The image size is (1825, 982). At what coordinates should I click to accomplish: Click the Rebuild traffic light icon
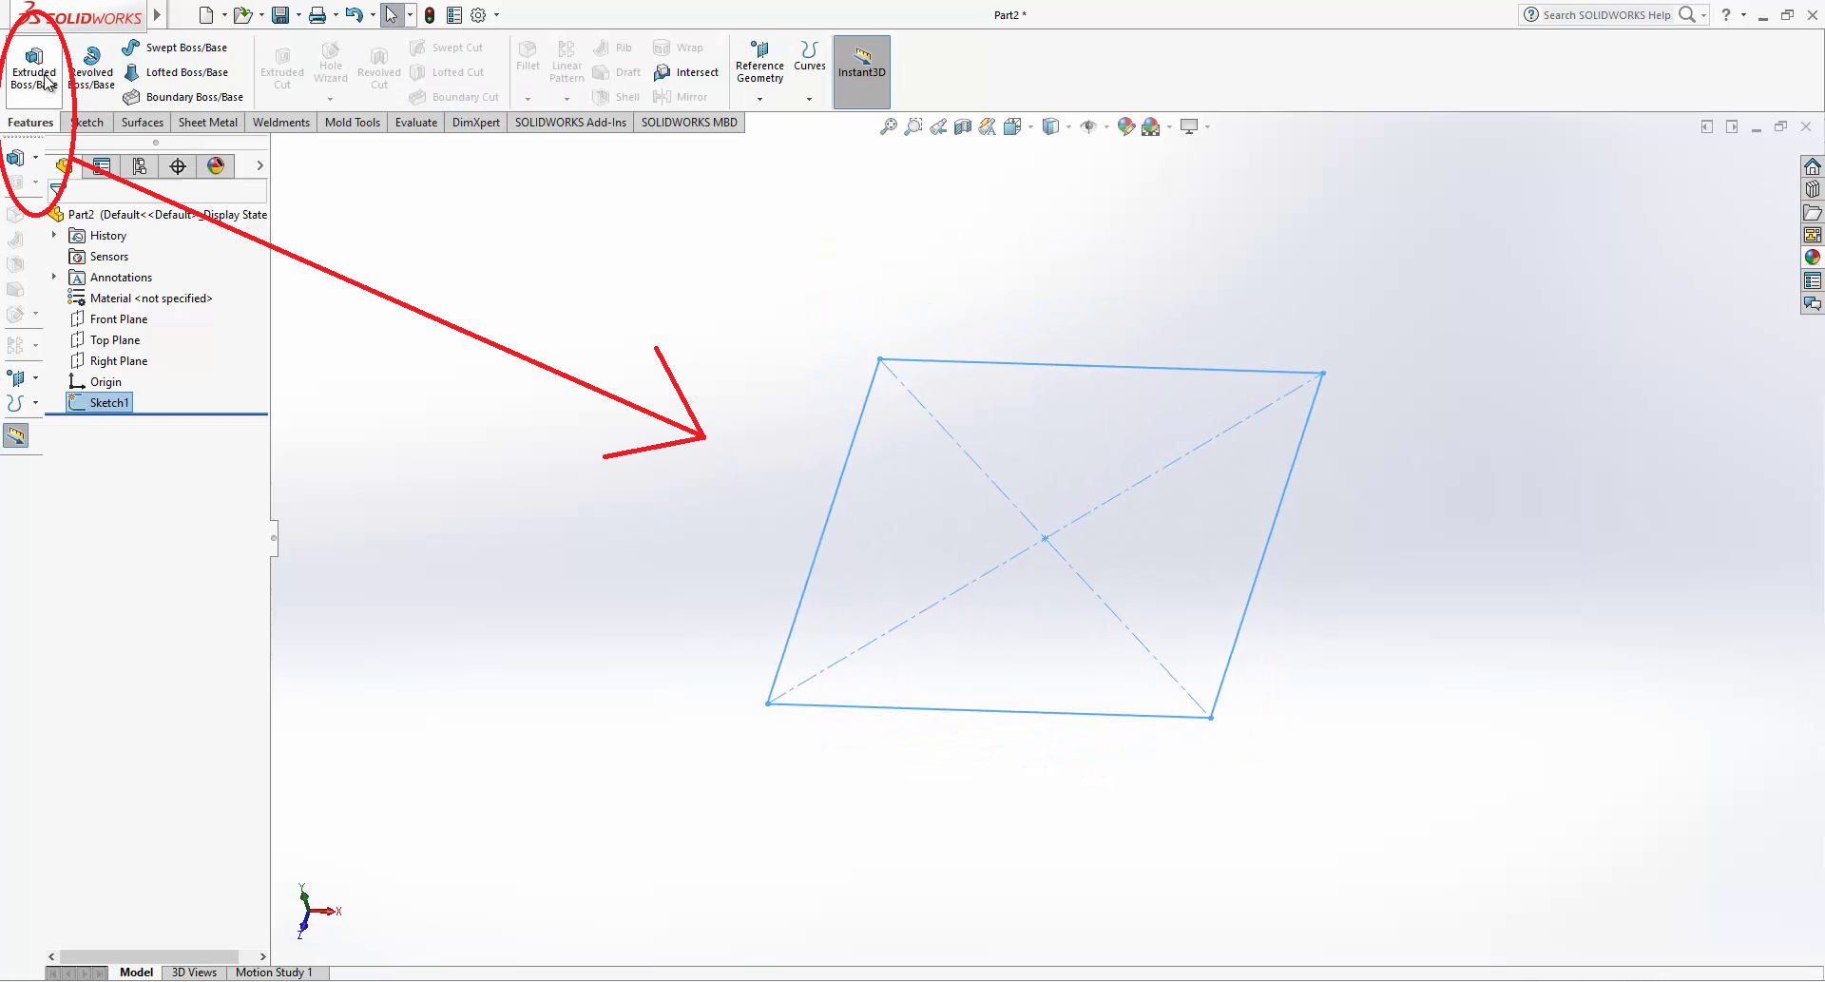(x=430, y=15)
